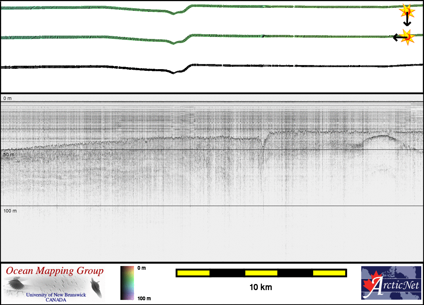Click the University of New Brunswick text
Viewport: 424px width, 305px height.
tap(56, 295)
